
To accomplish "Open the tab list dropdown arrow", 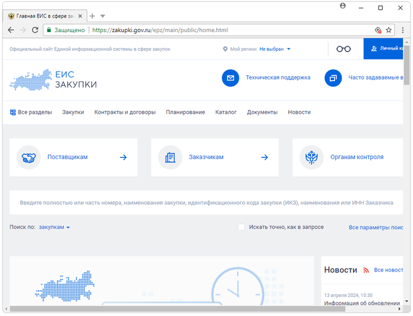I will tap(103, 16).
